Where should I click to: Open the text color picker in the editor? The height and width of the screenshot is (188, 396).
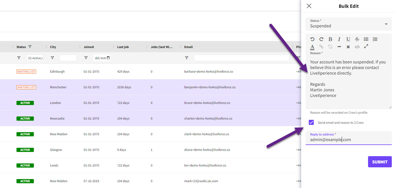tap(312, 47)
